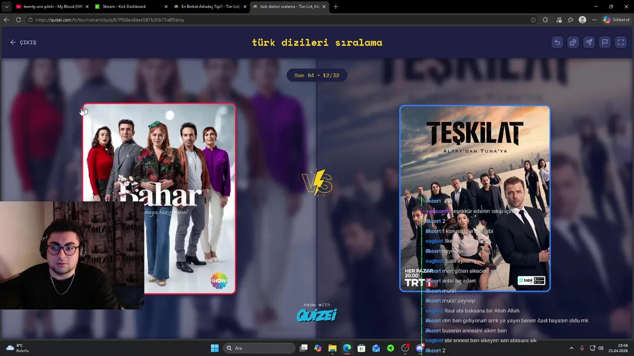The width and height of the screenshot is (634, 356).
Task: Open the browser profile avatar
Action: click(x=582, y=20)
